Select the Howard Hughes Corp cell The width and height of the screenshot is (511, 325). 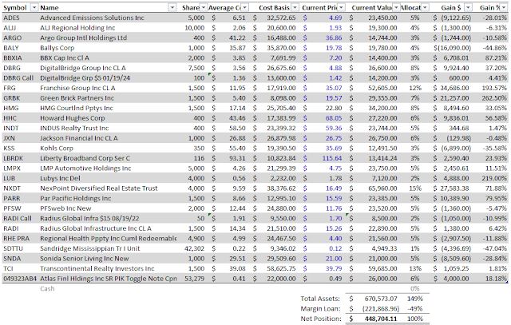coord(73,118)
